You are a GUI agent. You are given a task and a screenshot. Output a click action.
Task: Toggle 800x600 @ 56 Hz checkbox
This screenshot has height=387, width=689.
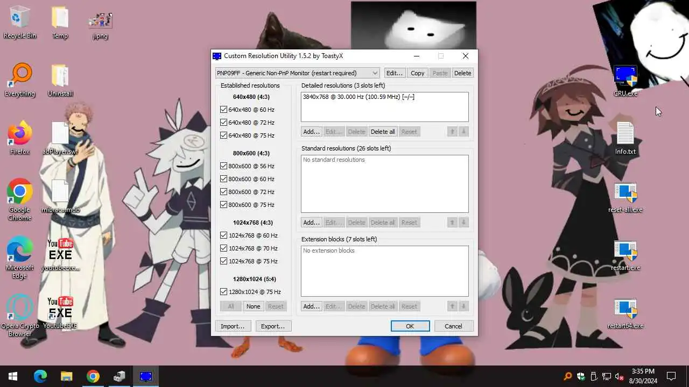[x=223, y=166]
